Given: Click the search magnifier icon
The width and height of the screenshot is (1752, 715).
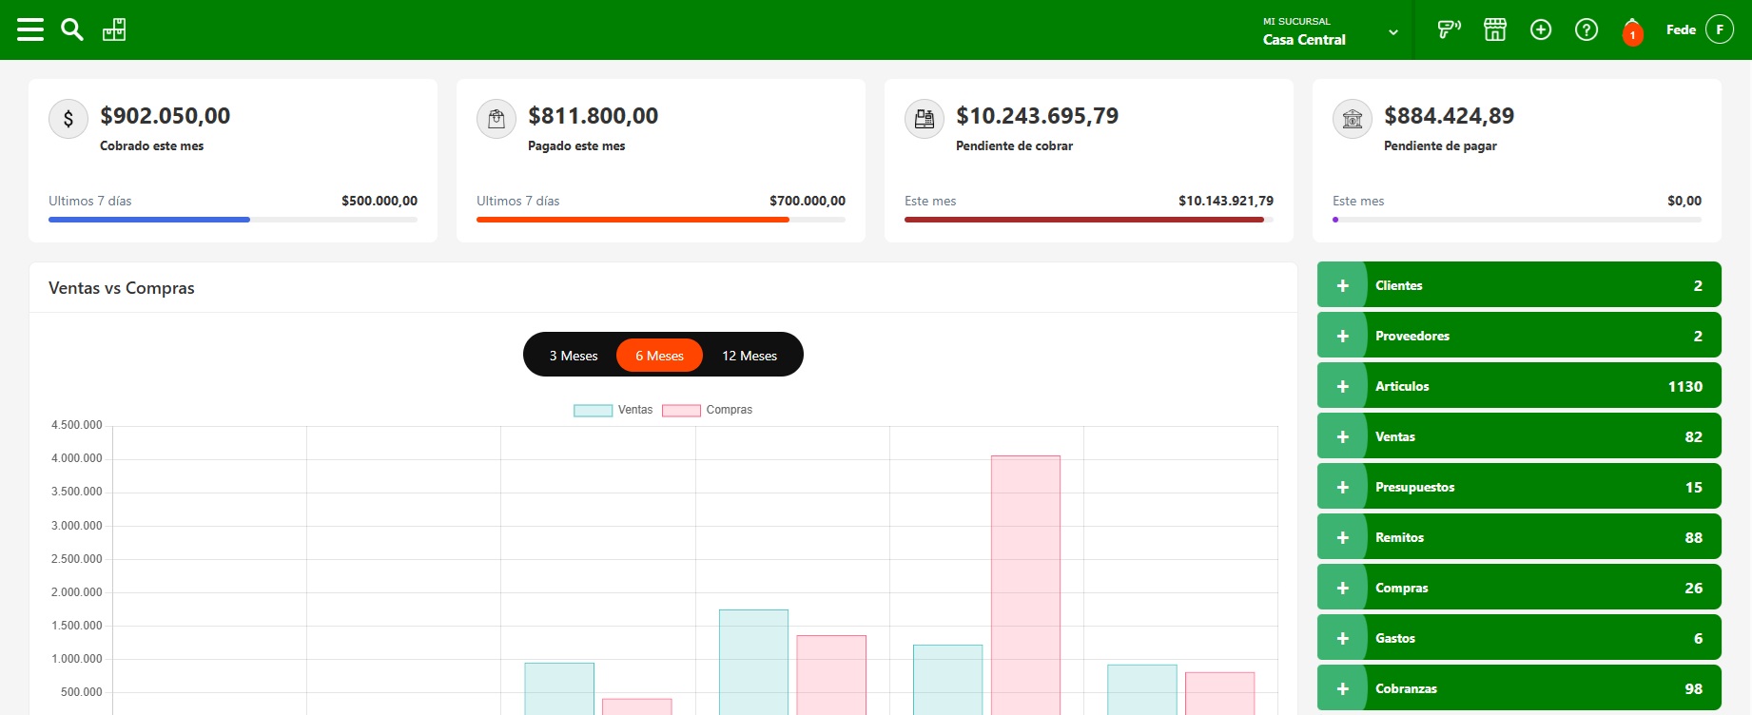Looking at the screenshot, I should point(72,29).
